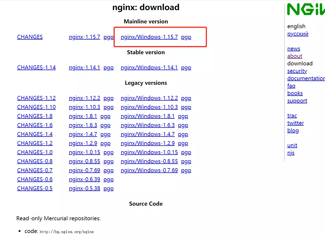Download nginx-0.5.38, the oldest listed version
325x237 pixels.
tap(85, 188)
